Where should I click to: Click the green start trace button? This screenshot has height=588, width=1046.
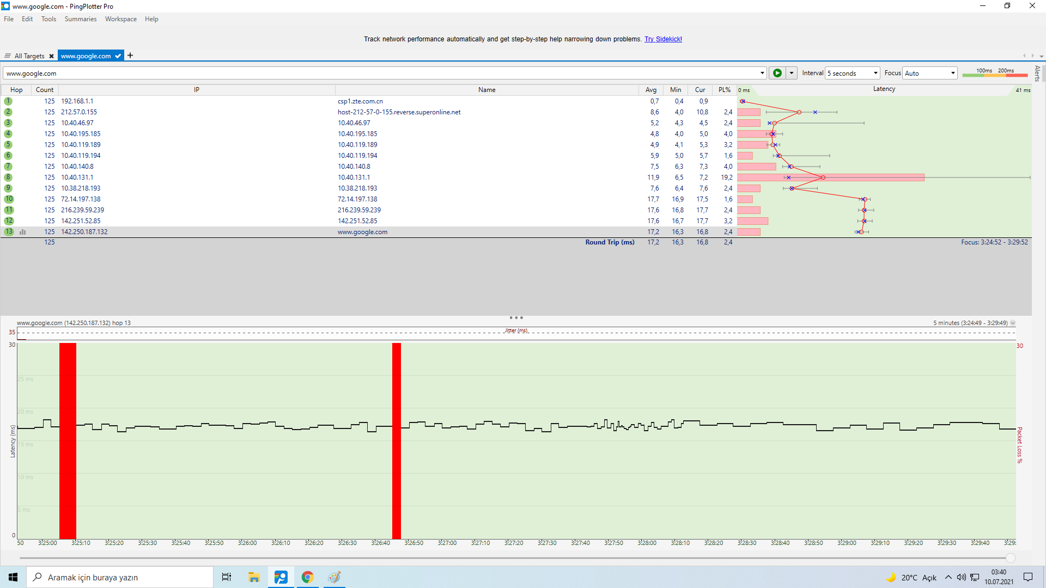coord(777,73)
